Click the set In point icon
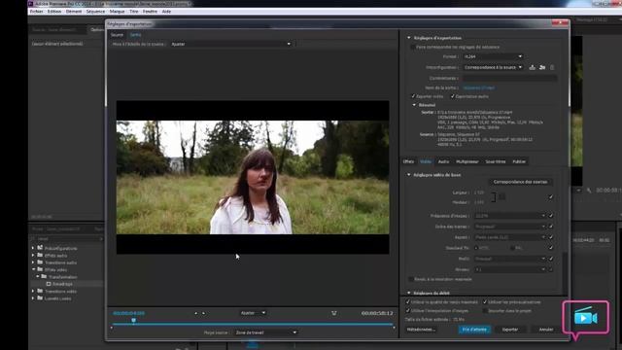The width and height of the screenshot is (622, 350). (196, 313)
